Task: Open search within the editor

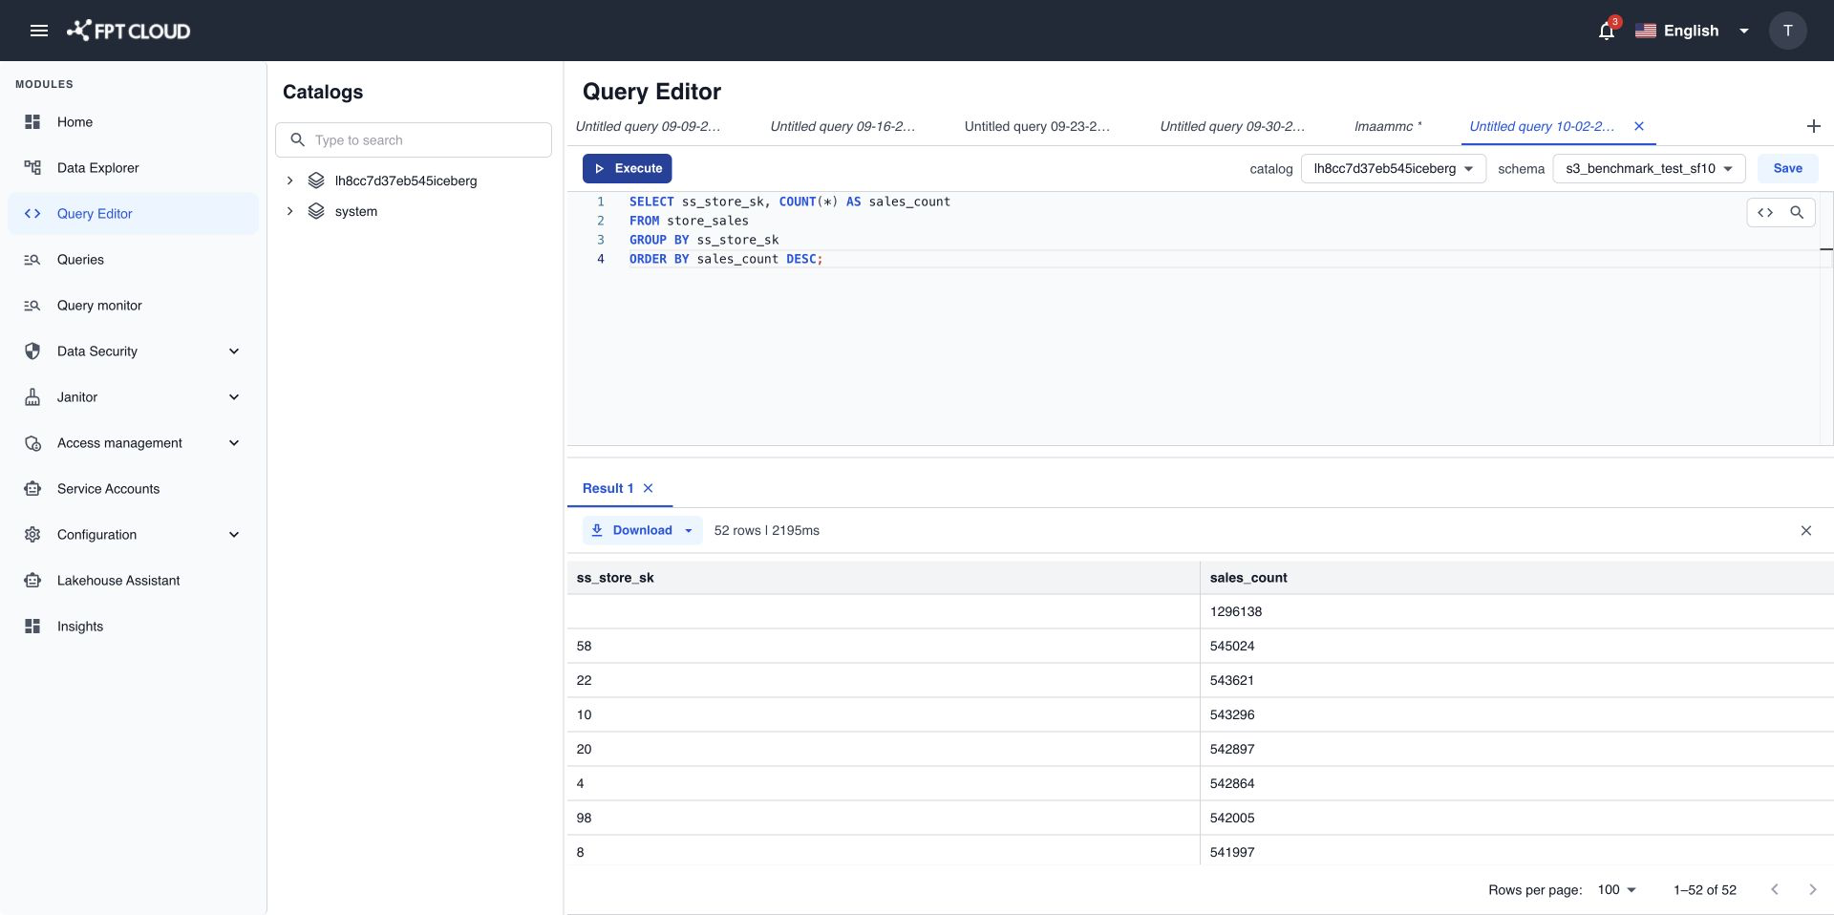Action: (1797, 213)
